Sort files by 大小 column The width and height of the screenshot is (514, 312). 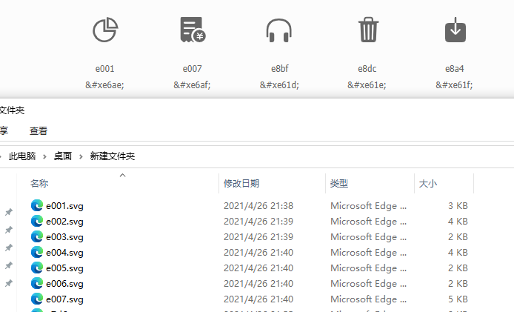pyautogui.click(x=428, y=183)
